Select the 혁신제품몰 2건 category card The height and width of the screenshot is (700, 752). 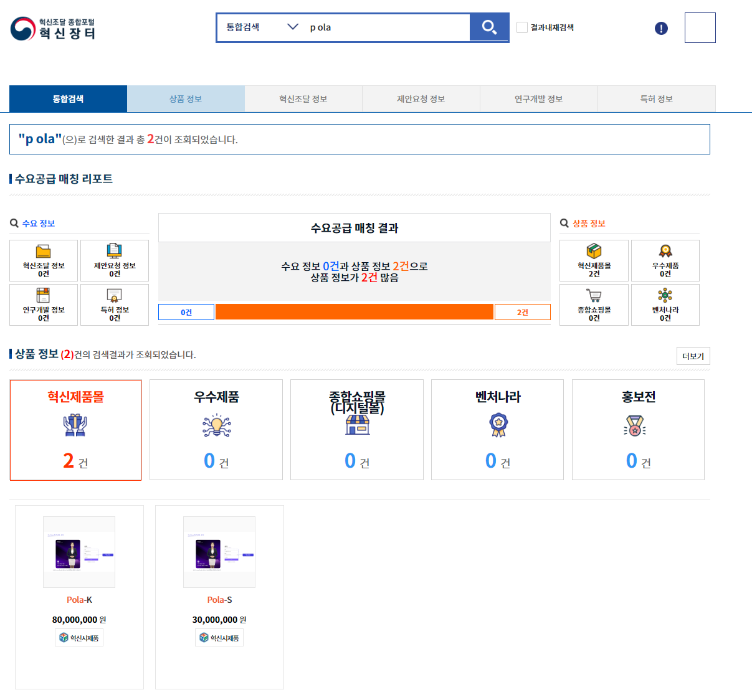coord(75,430)
